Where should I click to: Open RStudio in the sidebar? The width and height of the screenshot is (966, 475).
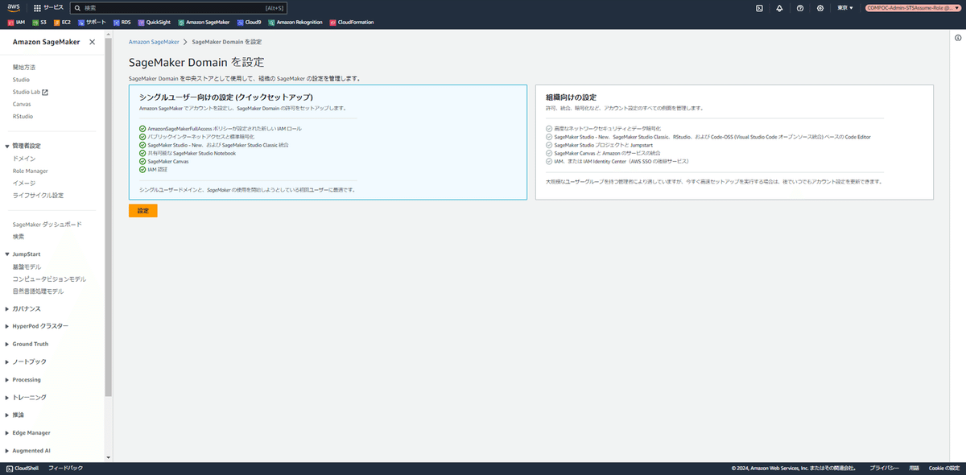pyautogui.click(x=23, y=116)
